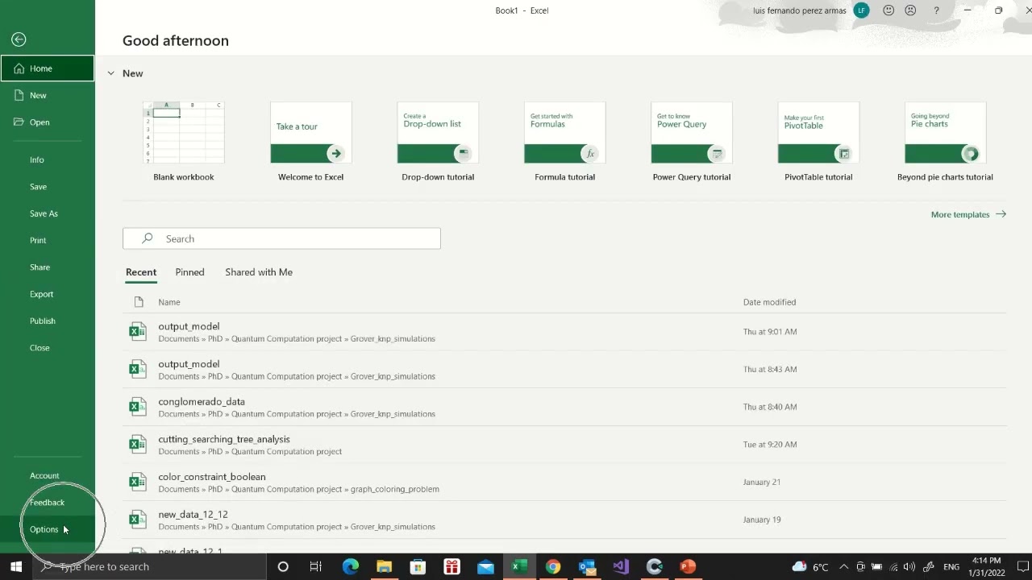
Task: Switch to the Shared with Me tab
Action: point(259,272)
